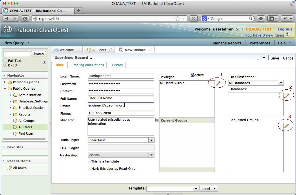Image resolution: width=296 pixels, height=195 pixels.
Task: Go forward with the browser forward arrow
Action: [15, 19]
